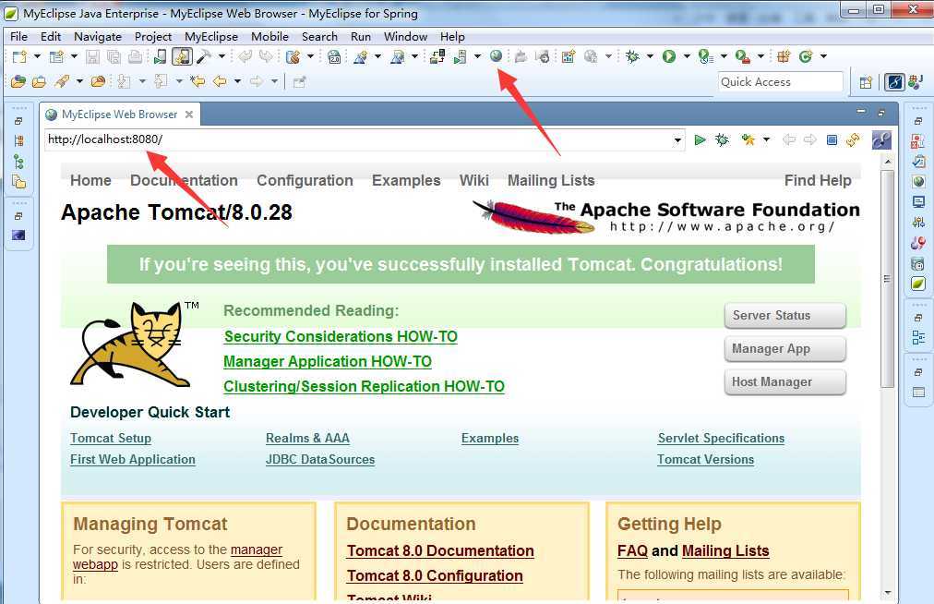Toggle the highlighted mobile app toolbar icon
The height and width of the screenshot is (604, 934).
click(182, 56)
